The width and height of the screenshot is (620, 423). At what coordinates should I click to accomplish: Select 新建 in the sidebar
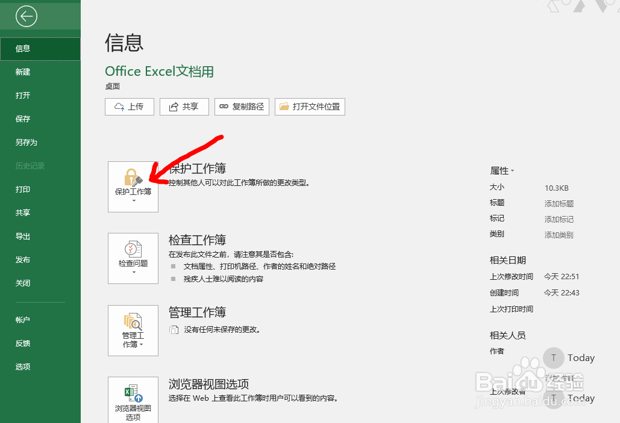coord(22,72)
